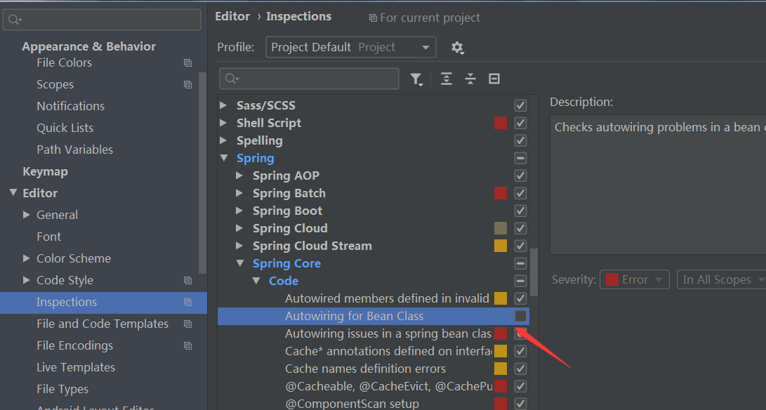Screen dimensions: 766x410
Task: Toggle the Spring Boot checkbox
Action: pos(521,211)
